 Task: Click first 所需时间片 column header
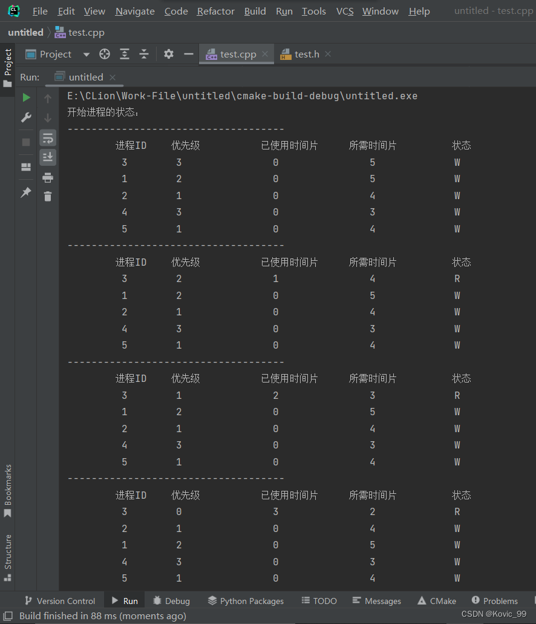[x=373, y=146]
